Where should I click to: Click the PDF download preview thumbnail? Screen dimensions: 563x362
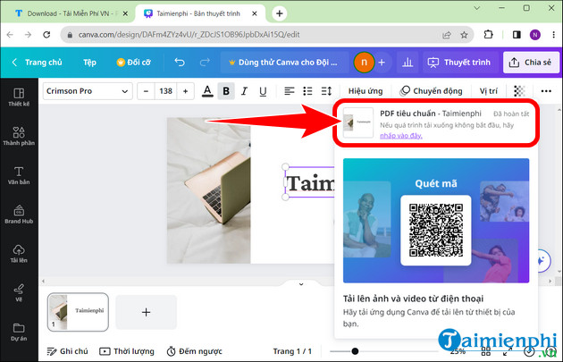[x=358, y=122]
